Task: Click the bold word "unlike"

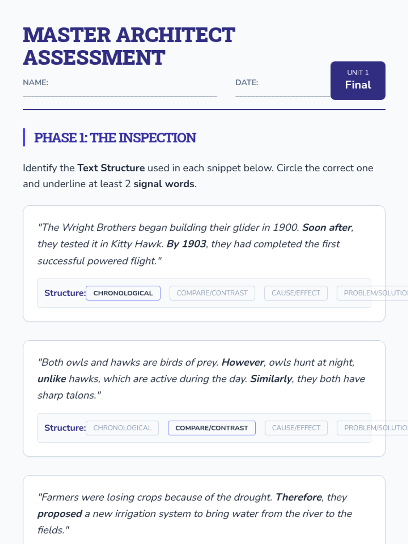Action: [52, 379]
